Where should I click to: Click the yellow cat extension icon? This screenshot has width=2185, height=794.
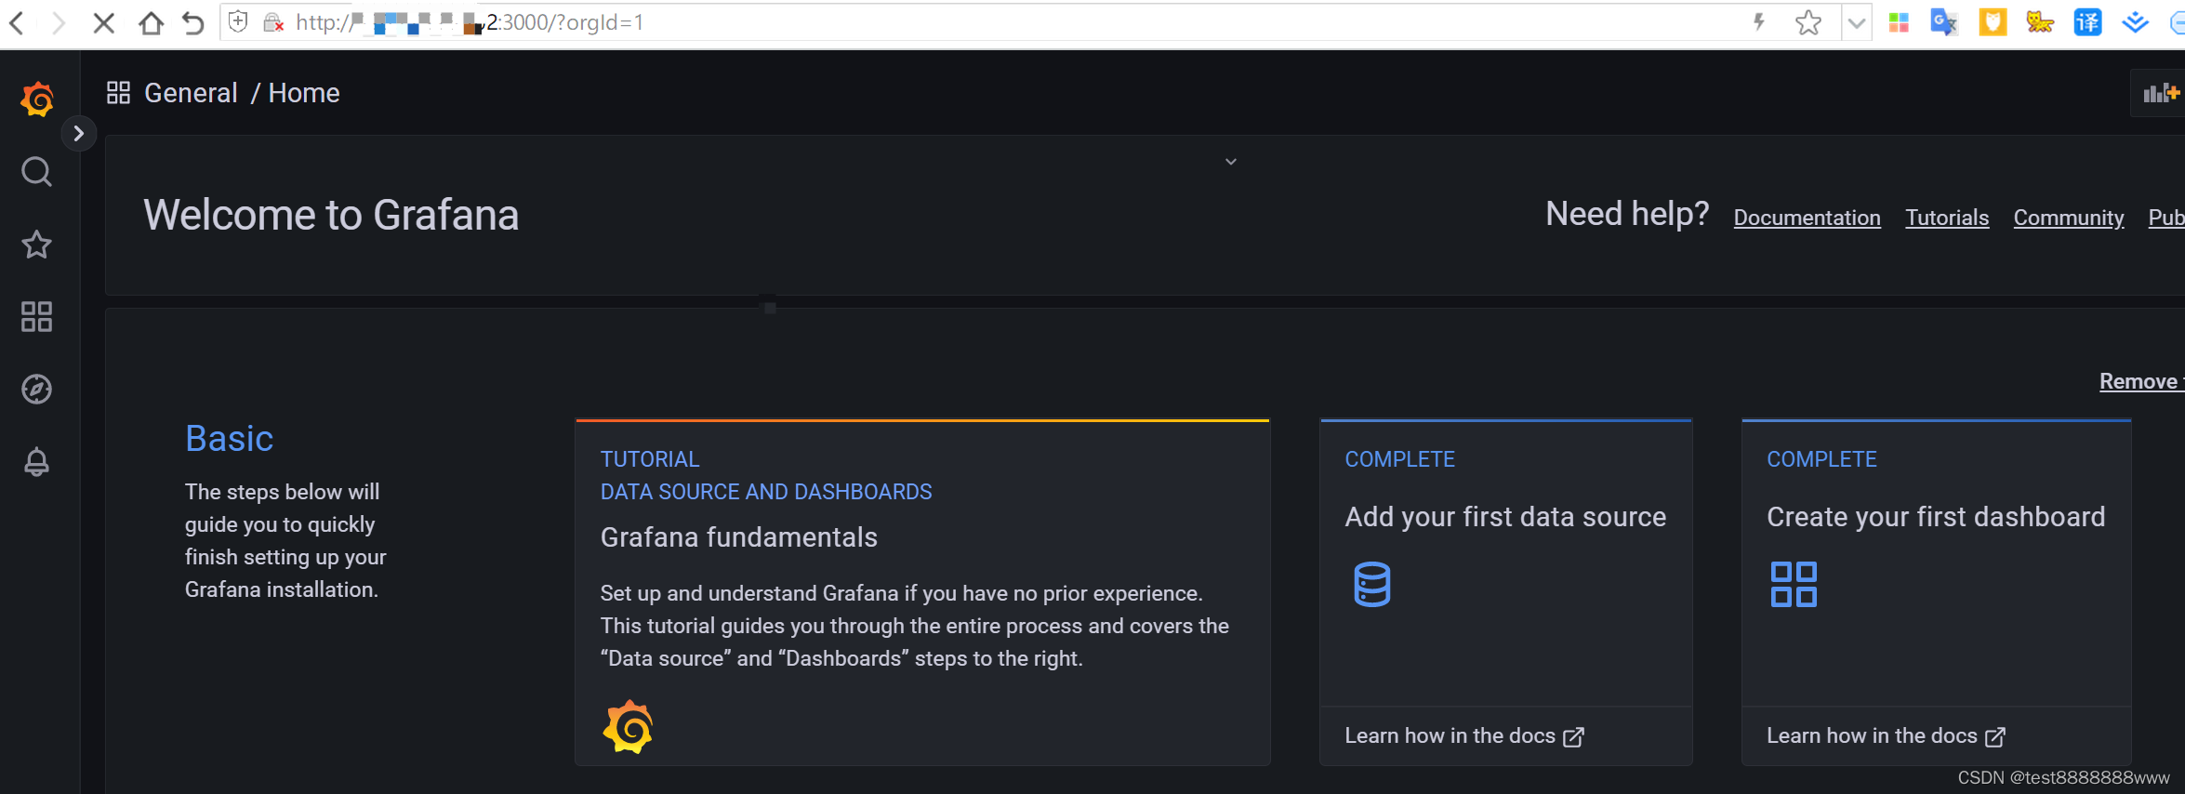(x=2040, y=22)
